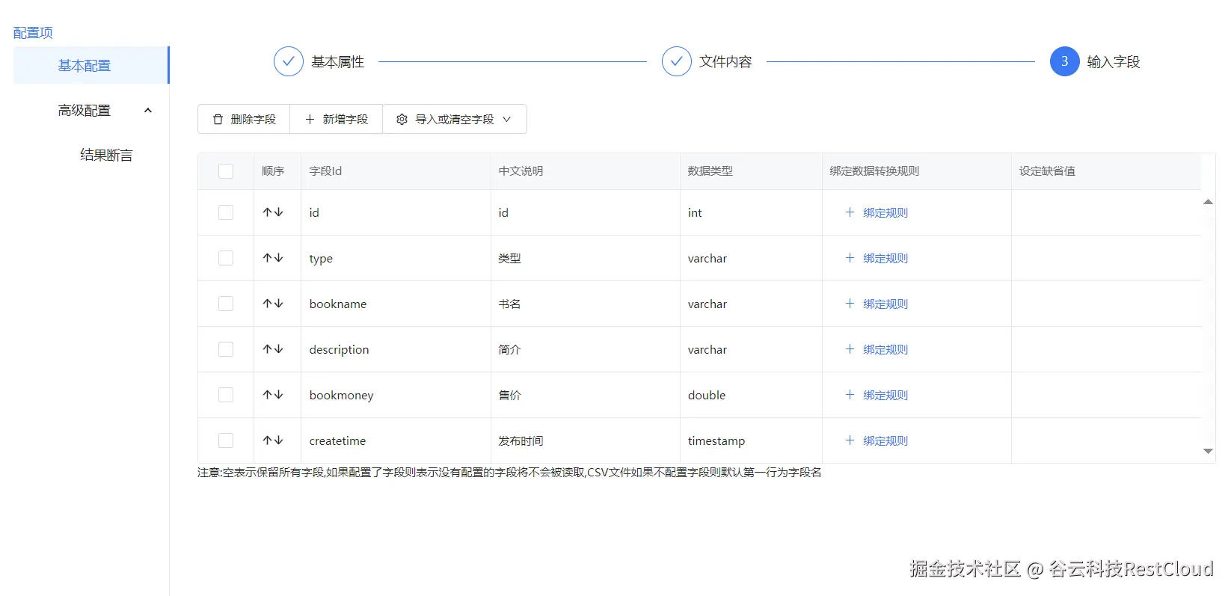Check the checkbox for the bookmoney row

(226, 395)
